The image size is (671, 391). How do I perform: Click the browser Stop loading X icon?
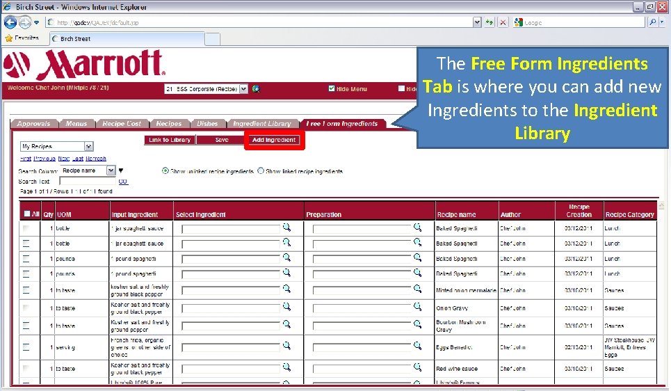(503, 22)
